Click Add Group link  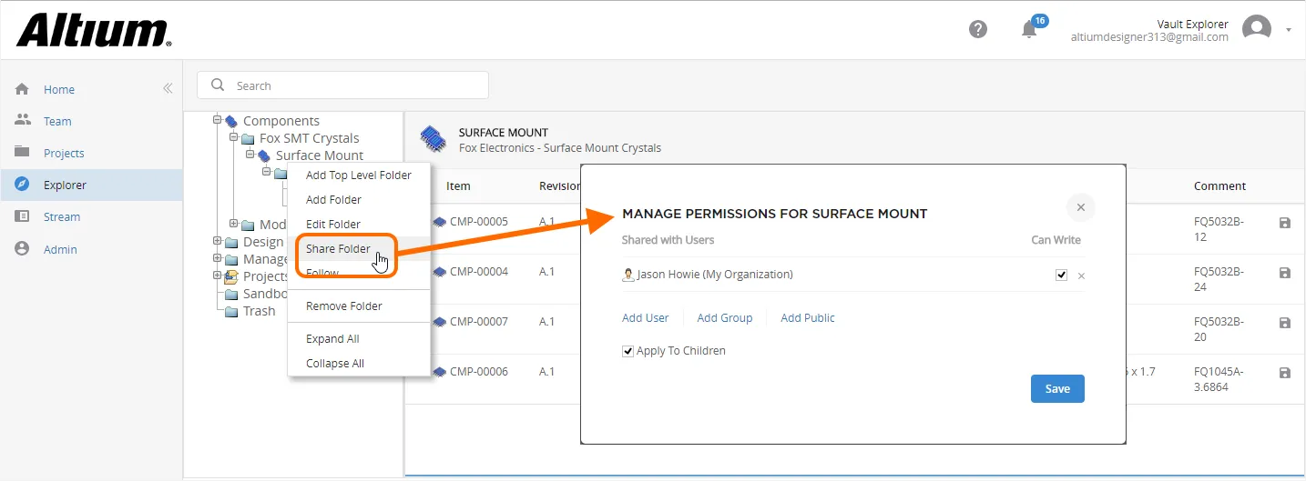coord(725,317)
